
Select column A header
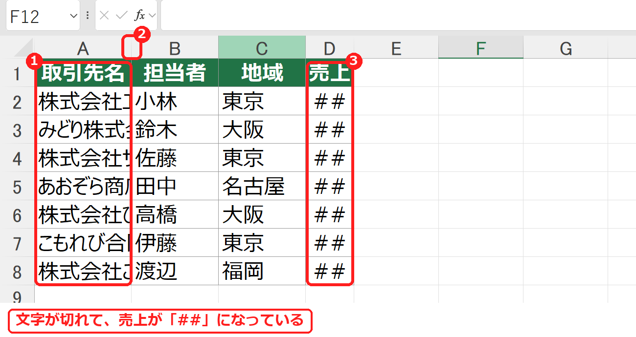point(83,48)
